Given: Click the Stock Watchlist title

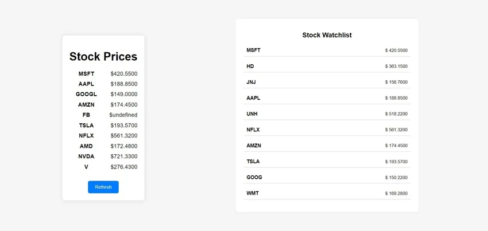Looking at the screenshot, I should coord(327,35).
